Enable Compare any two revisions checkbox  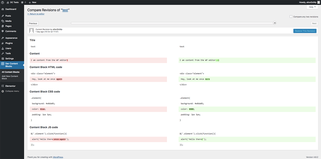[291, 16]
